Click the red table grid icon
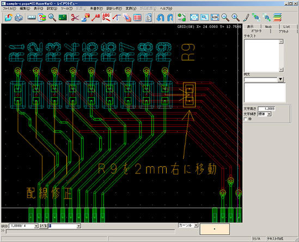The width and height of the screenshot is (299, 242). pyautogui.click(x=137, y=17)
